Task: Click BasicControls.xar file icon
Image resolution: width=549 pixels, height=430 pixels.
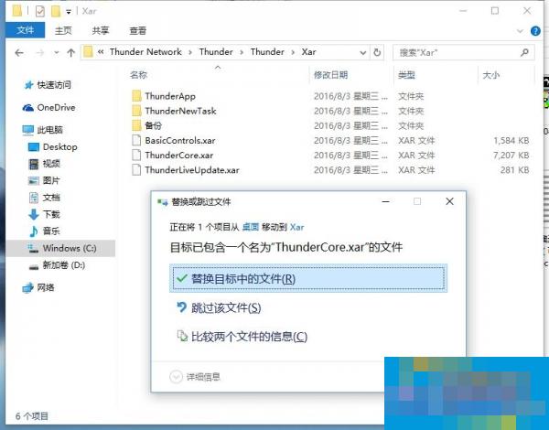Action: (136, 140)
